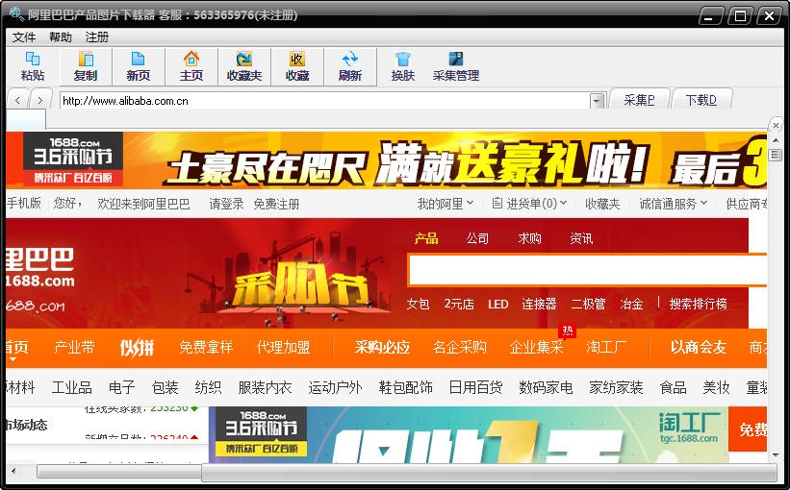Click the 收藏 bookmark icon
The image size is (790, 490).
[x=297, y=66]
